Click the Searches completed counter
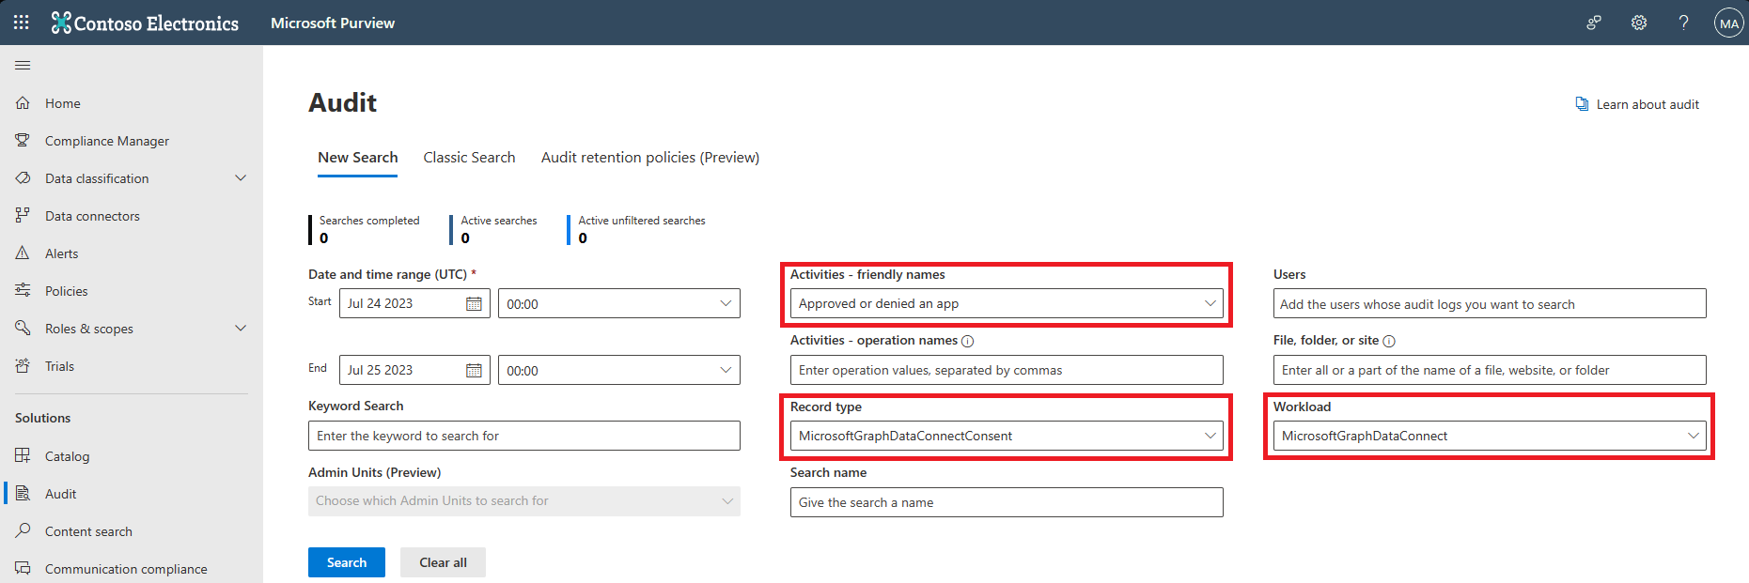This screenshot has height=583, width=1749. coord(365,230)
